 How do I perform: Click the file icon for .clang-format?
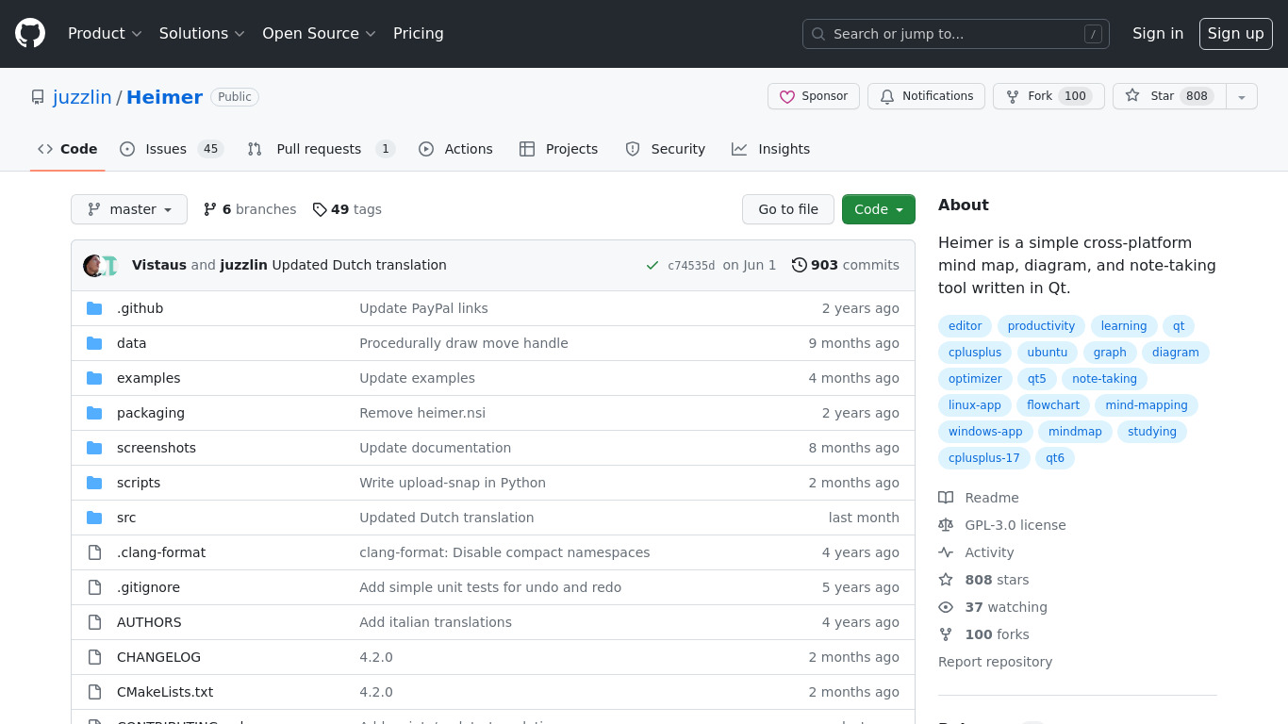coord(94,552)
